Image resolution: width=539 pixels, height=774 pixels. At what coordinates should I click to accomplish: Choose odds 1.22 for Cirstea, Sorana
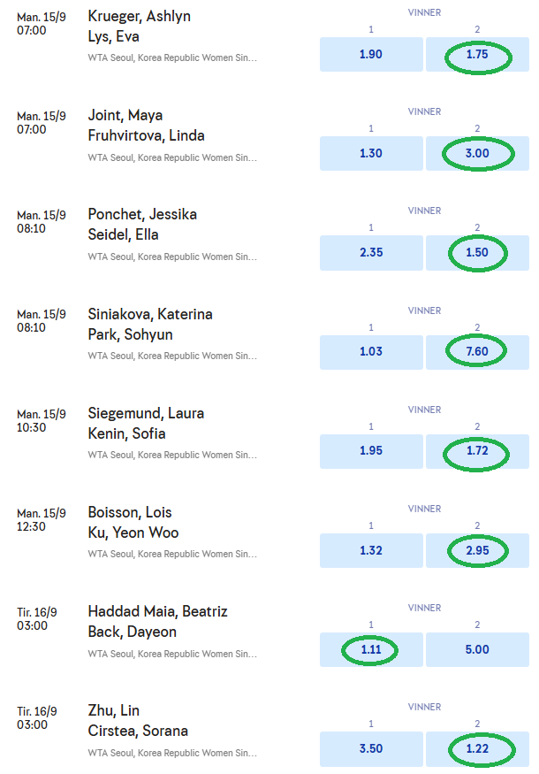pyautogui.click(x=477, y=748)
